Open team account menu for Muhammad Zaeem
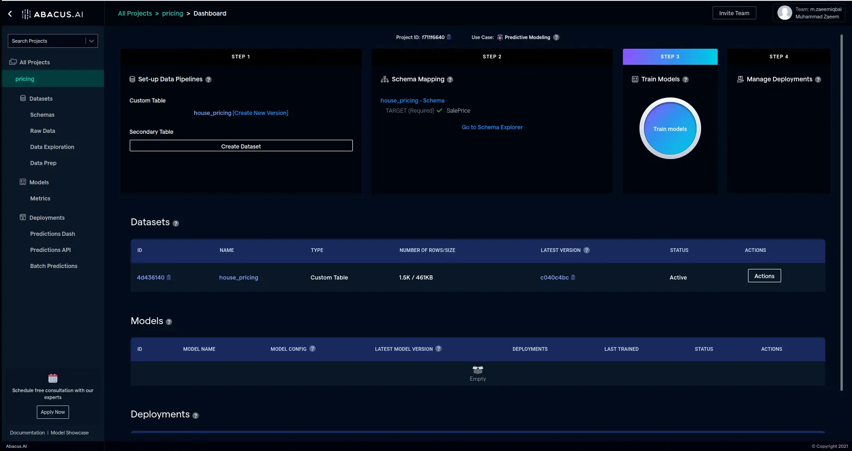The width and height of the screenshot is (852, 451). [812, 13]
